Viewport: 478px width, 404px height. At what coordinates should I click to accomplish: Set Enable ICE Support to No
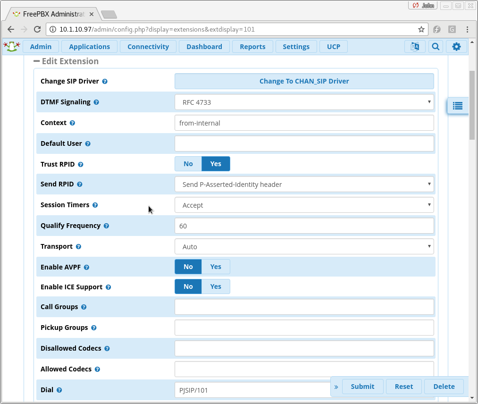pyautogui.click(x=188, y=286)
